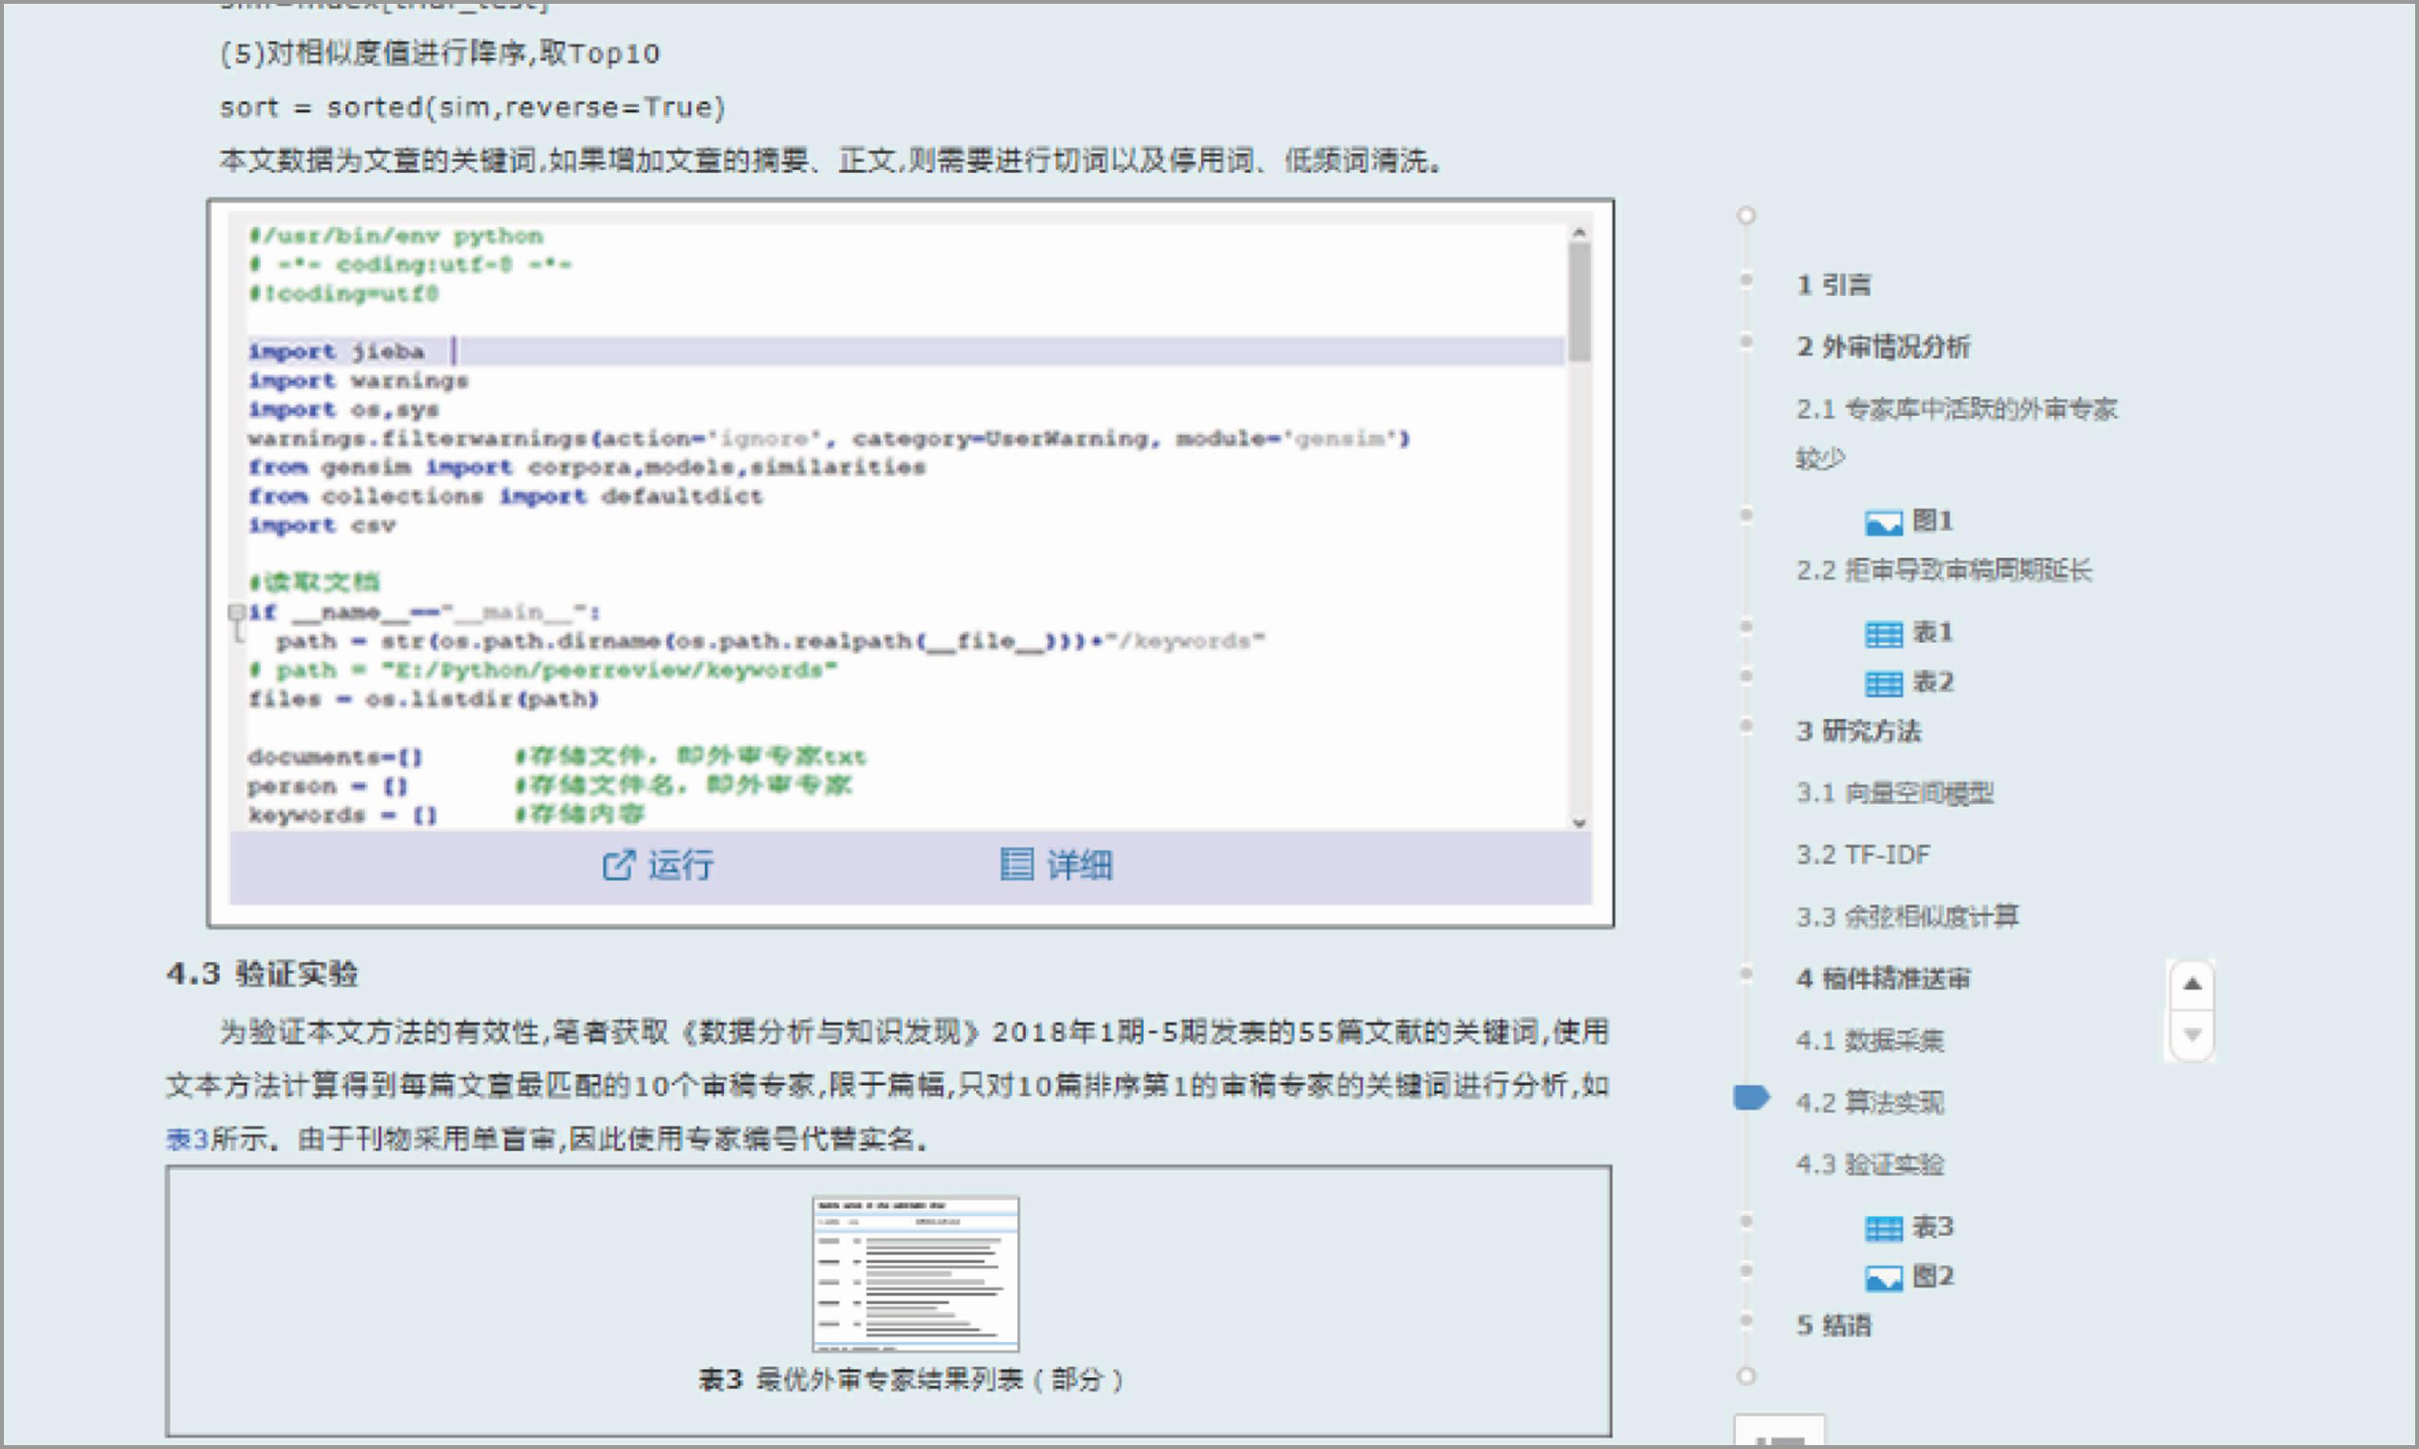Click the table icon beside 表1
Image resolution: width=2419 pixels, height=1449 pixels.
click(1884, 635)
